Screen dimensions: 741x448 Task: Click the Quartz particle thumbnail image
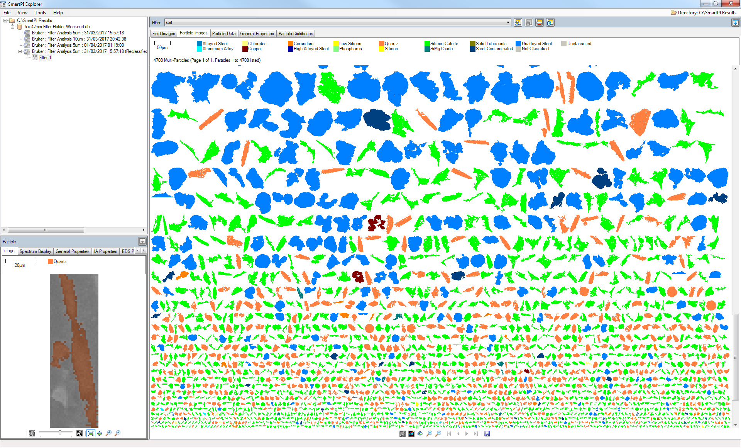coord(74,350)
